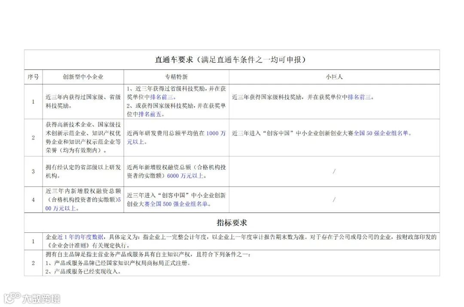Image resolution: width=464 pixels, height=307 pixels.
Task: Click cell '近三年内新增股权融资总额' in row 4
Action: point(83,199)
